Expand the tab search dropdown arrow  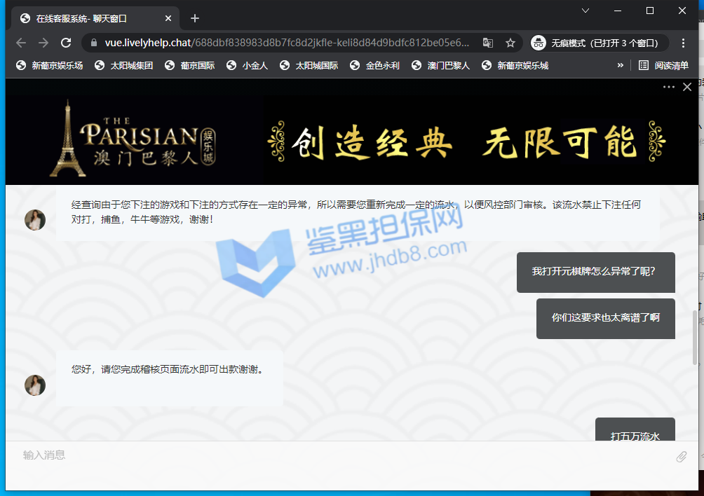coord(585,11)
